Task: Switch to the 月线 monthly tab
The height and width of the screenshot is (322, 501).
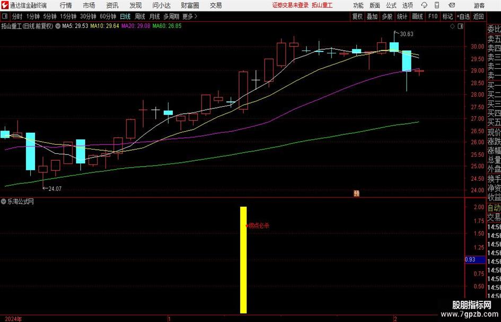Action: (154, 16)
